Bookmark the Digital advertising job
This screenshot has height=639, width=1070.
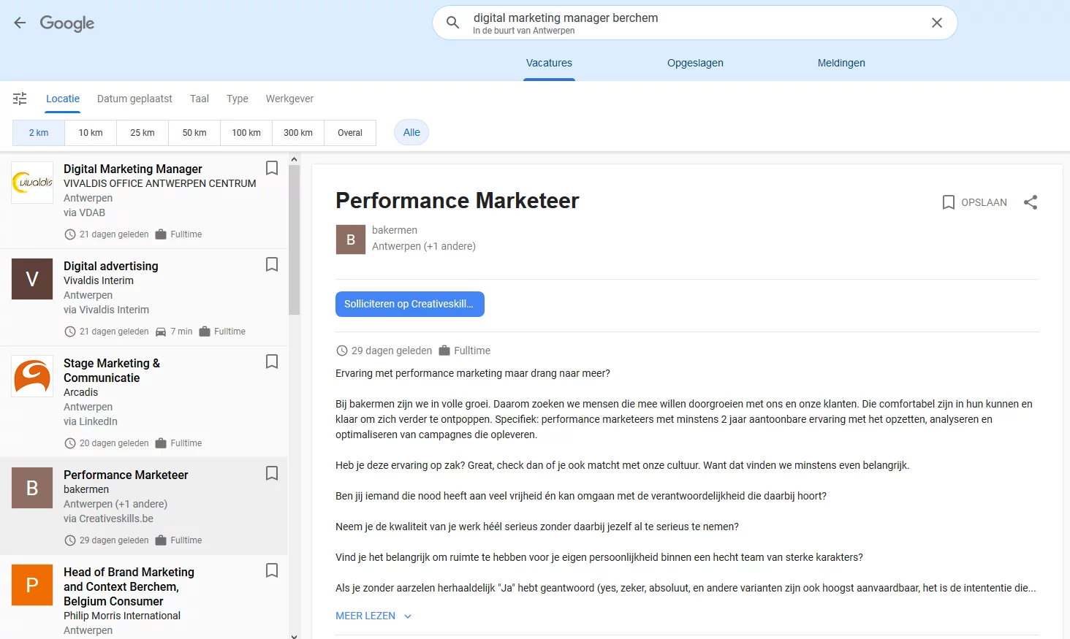(x=272, y=264)
